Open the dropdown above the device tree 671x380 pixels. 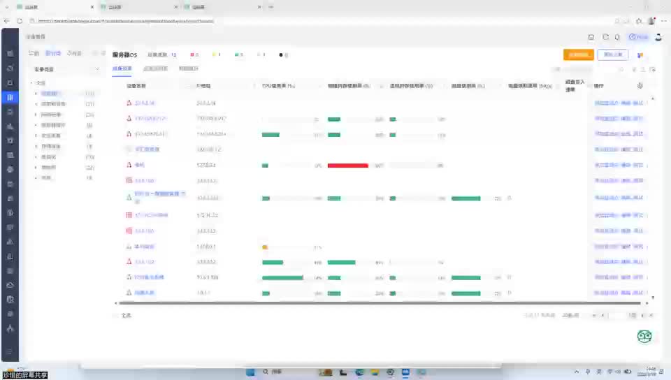coord(66,69)
